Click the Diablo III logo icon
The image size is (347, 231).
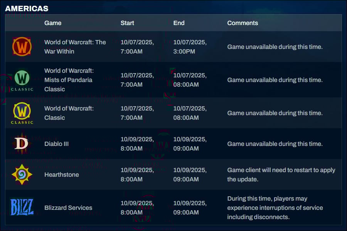(22, 144)
